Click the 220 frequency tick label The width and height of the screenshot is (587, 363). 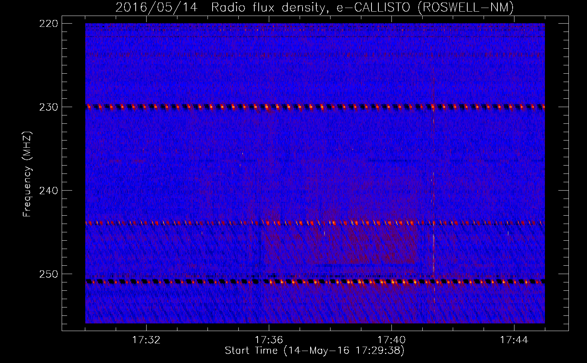tap(48, 24)
